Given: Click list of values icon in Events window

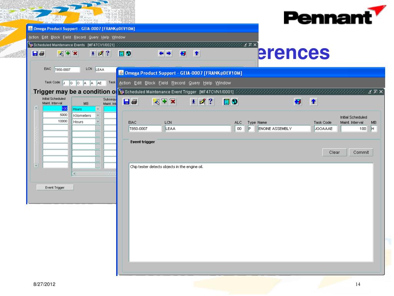Looking at the screenshot, I should point(121,53).
